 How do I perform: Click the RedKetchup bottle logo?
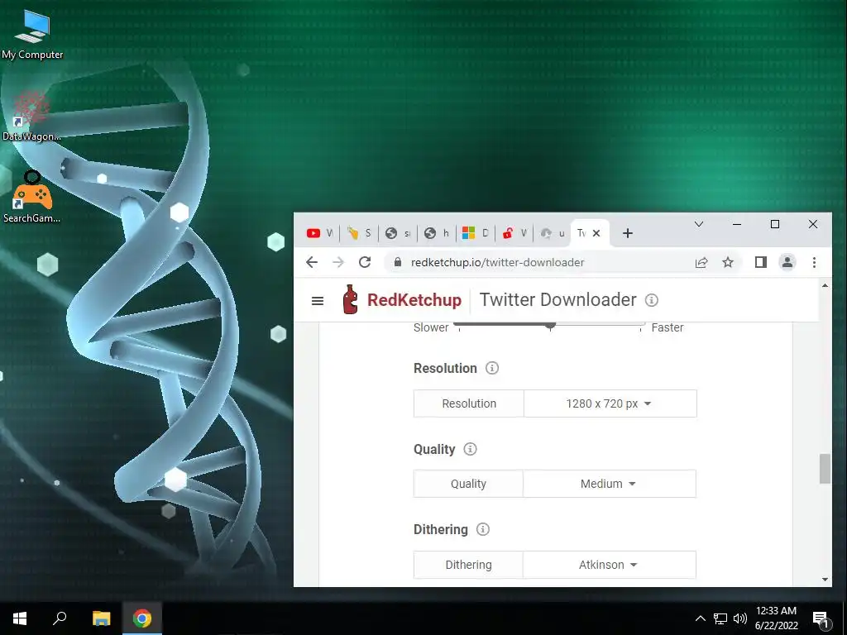point(350,299)
